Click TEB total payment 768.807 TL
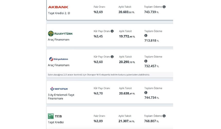The width and height of the screenshot is (221, 129). pyautogui.click(x=151, y=121)
